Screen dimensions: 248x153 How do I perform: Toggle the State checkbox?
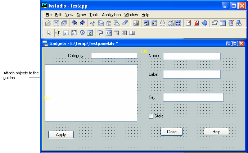click(151, 116)
